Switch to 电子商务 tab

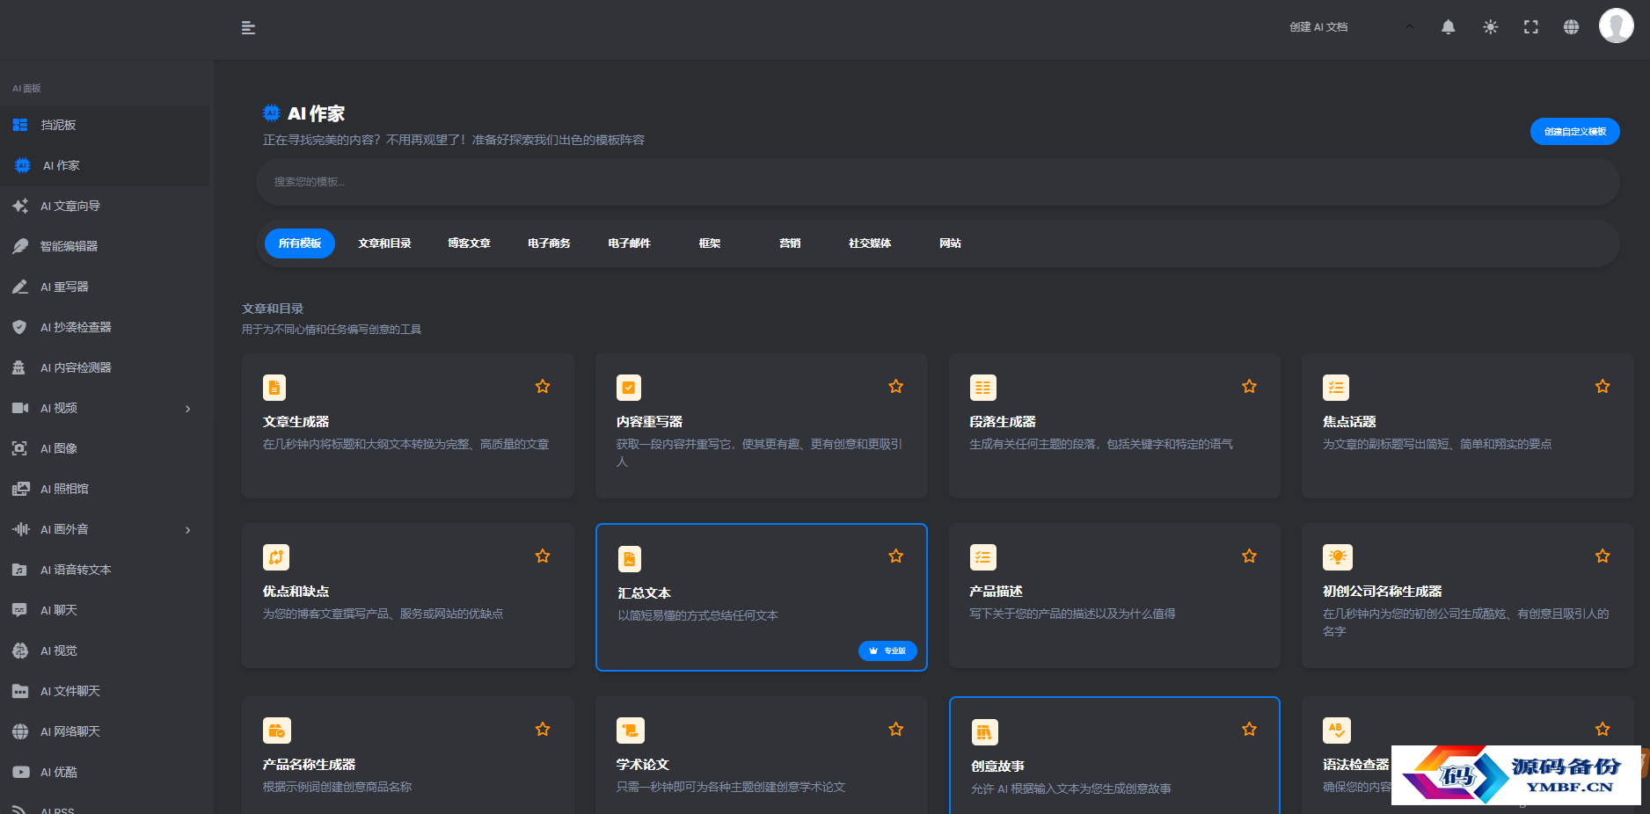point(549,243)
